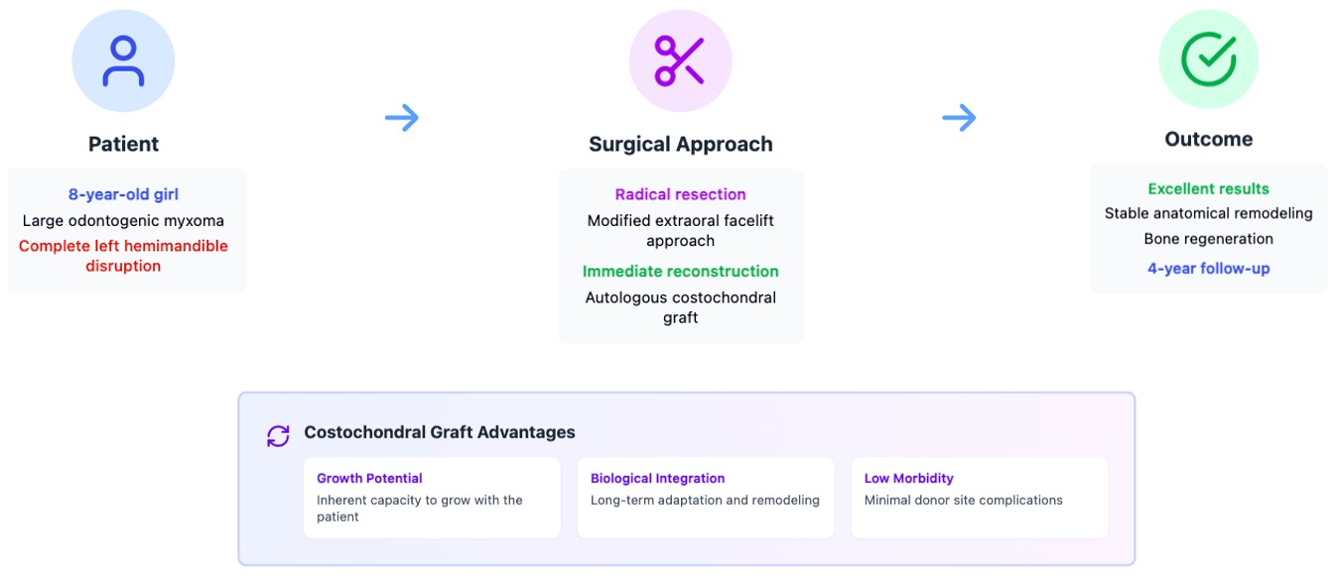Click the arrow pointing toward Outcome
The height and width of the screenshot is (576, 1337).
(x=959, y=119)
